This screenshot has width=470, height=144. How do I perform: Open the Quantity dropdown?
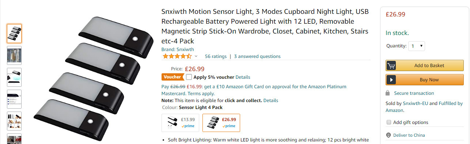pyautogui.click(x=417, y=46)
